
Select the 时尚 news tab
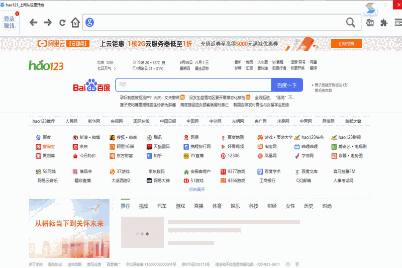coord(327,206)
